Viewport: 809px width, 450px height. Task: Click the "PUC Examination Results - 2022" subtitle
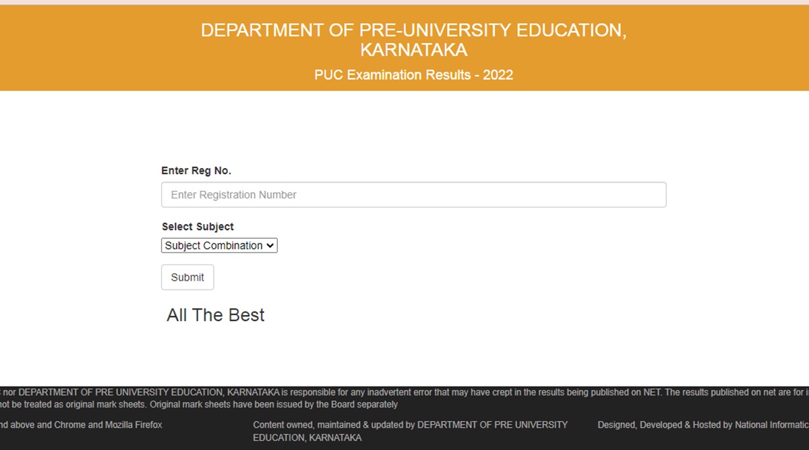(x=413, y=75)
